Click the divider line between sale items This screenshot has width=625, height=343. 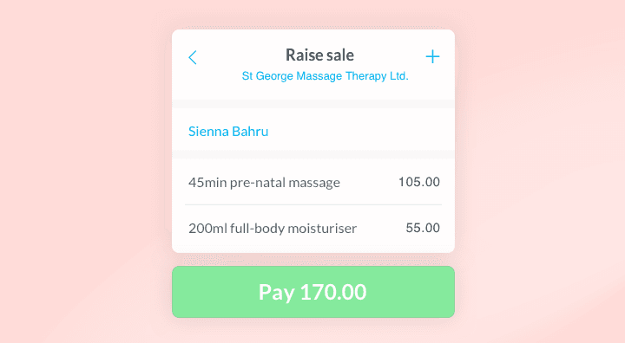[x=313, y=204]
